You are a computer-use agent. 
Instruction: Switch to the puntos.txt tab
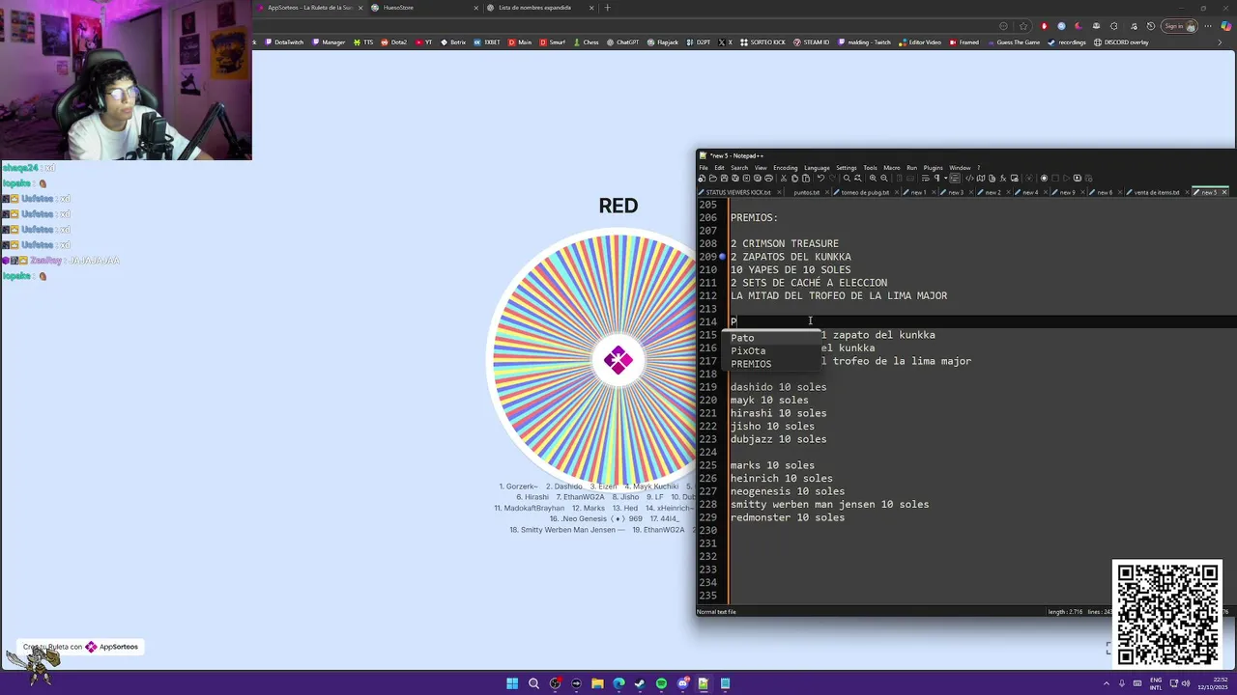[x=806, y=192]
